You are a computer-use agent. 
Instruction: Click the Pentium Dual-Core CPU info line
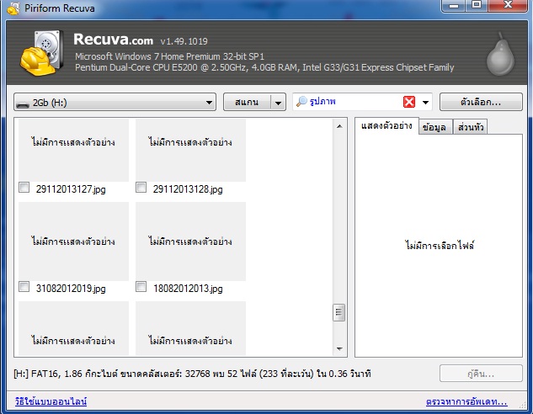[x=264, y=67]
